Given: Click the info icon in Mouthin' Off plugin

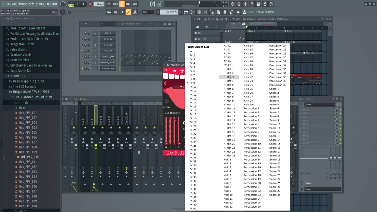Looking at the screenshot, I should point(174,71).
